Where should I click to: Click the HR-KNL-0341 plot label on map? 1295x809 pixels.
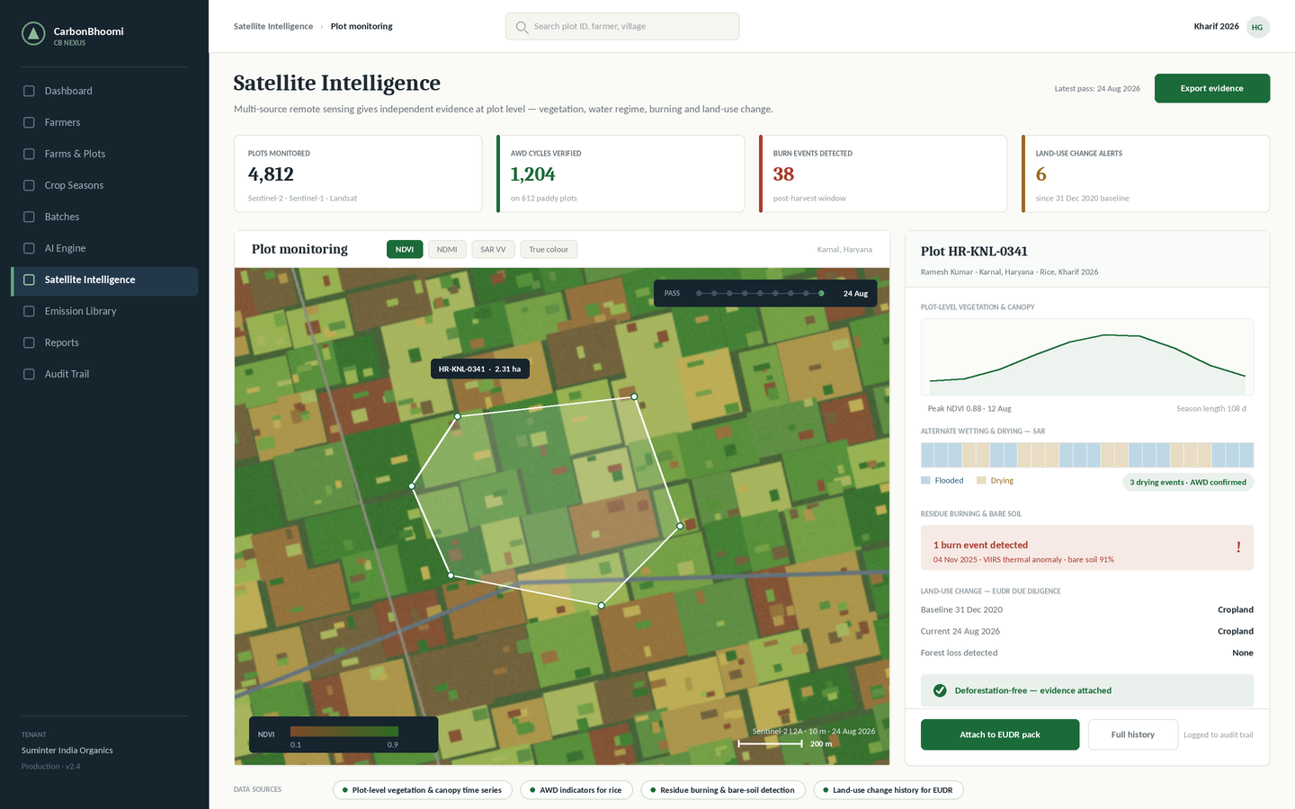click(x=480, y=369)
